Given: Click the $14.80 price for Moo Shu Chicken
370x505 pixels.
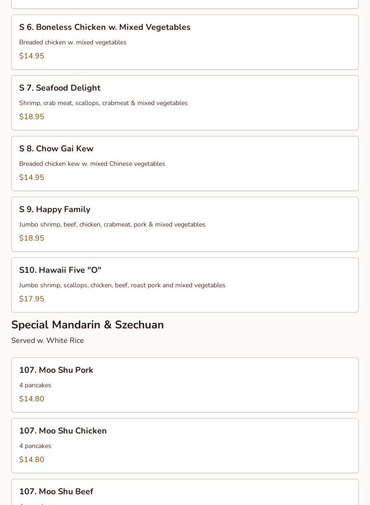Looking at the screenshot, I should [32, 460].
